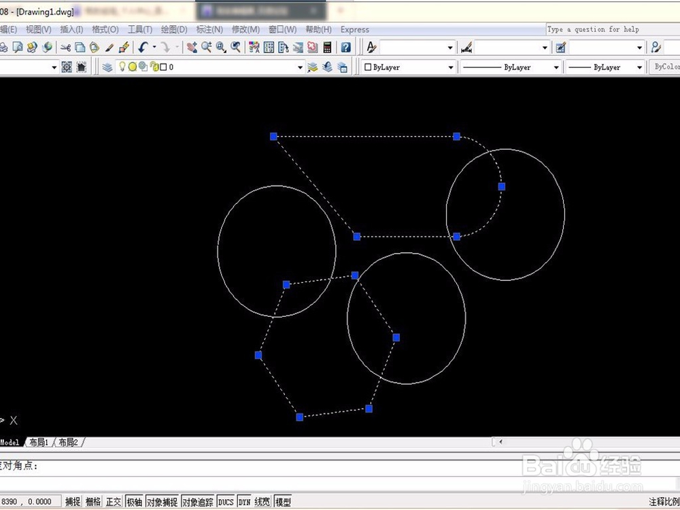Open the color control ByLayer dropdown
The height and width of the screenshot is (510, 680).
(x=451, y=67)
